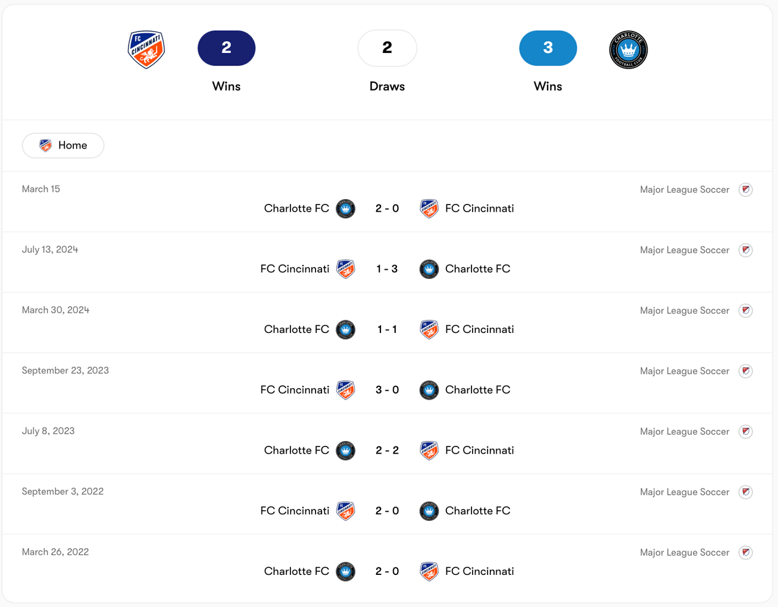778x607 pixels.
Task: Select the light blue 3 Wins badge
Action: pyautogui.click(x=548, y=48)
